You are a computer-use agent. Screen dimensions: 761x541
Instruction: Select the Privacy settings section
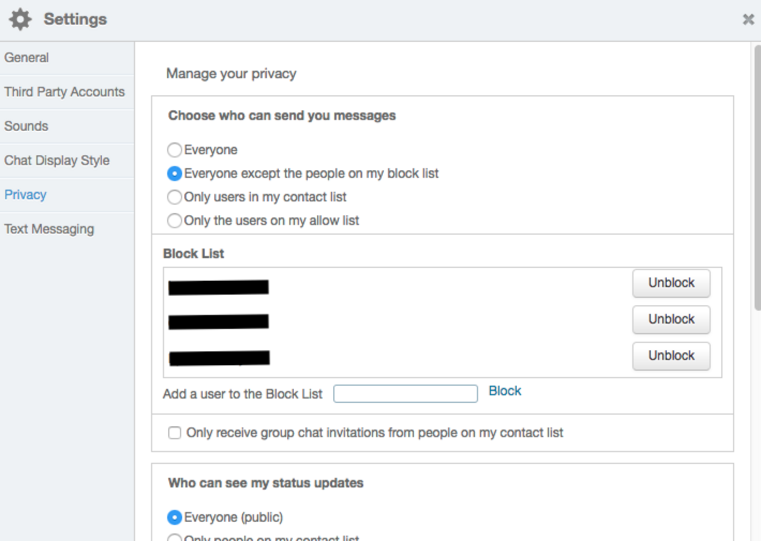click(x=25, y=194)
